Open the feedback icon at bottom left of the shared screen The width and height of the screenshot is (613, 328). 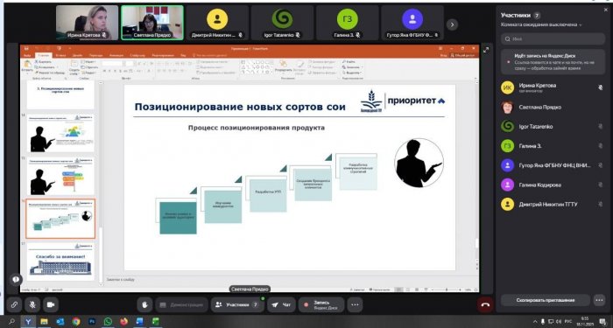pos(16,280)
